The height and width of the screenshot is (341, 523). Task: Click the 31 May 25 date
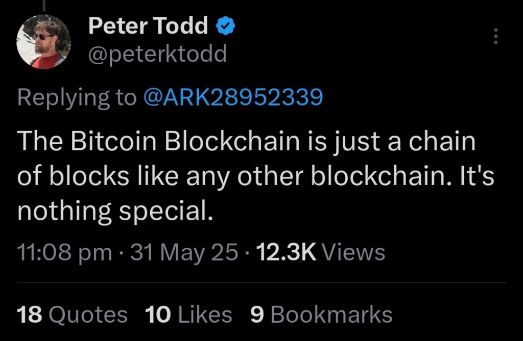(x=184, y=252)
